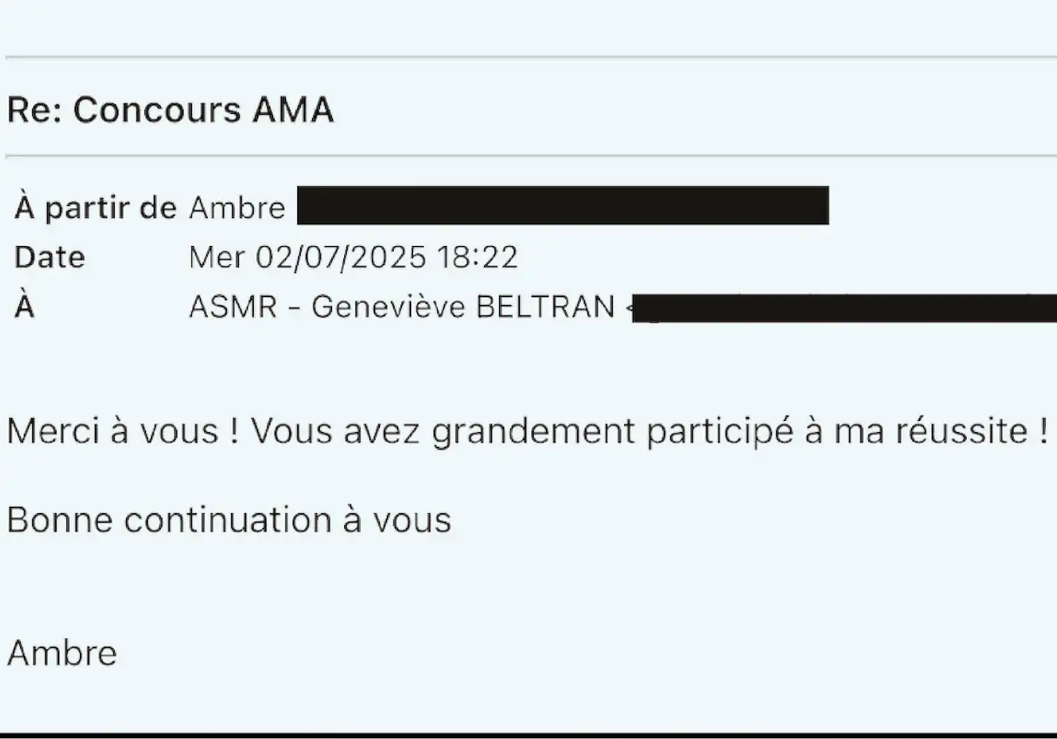
Task: Click the redacted recipient email address
Action: 843,309
